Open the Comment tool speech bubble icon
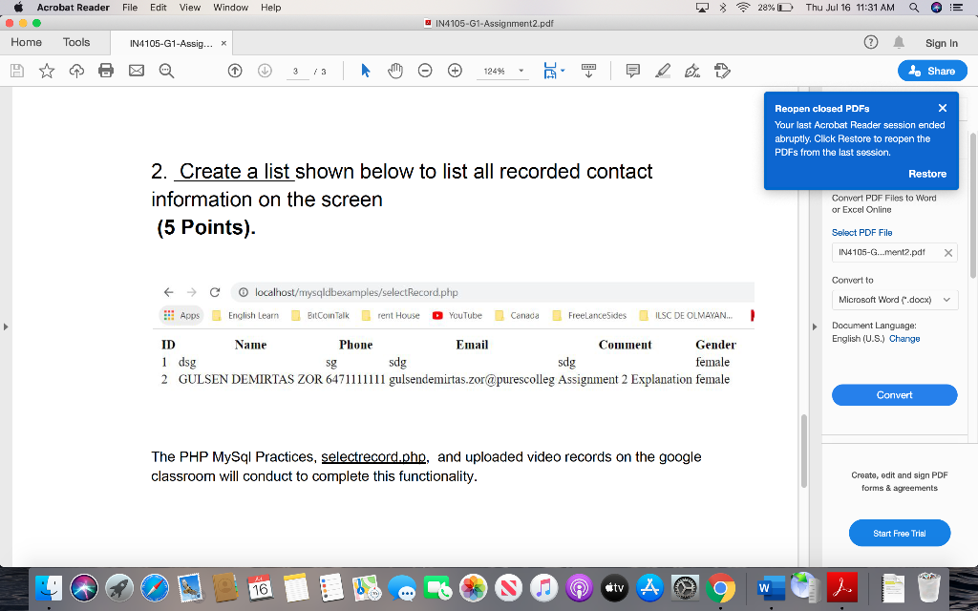The image size is (978, 611). 632,70
